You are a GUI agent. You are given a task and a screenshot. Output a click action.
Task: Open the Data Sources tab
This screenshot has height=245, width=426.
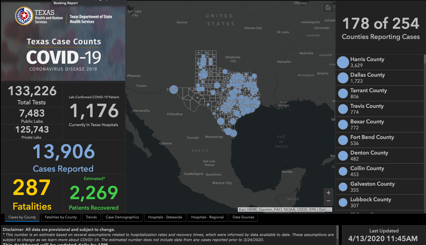(243, 217)
